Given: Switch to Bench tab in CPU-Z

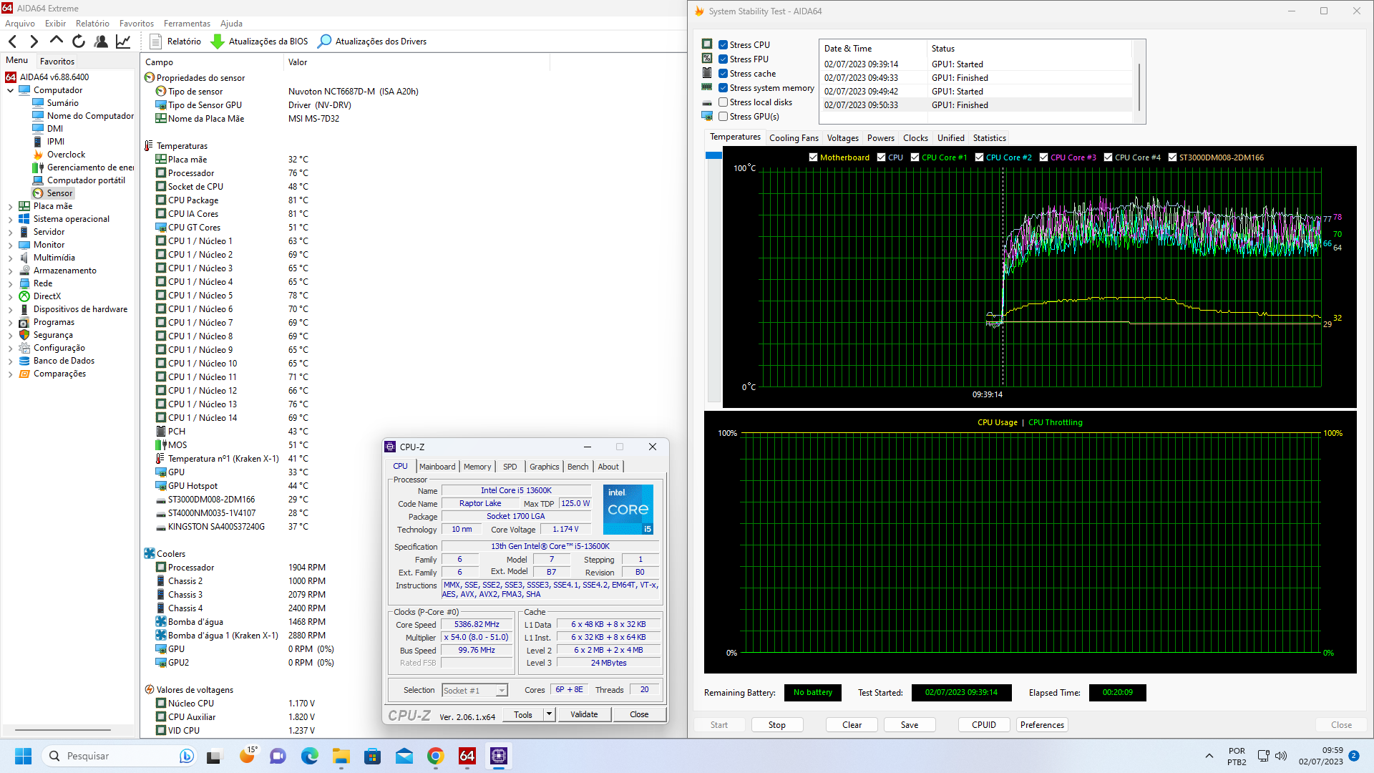Looking at the screenshot, I should [x=578, y=467].
